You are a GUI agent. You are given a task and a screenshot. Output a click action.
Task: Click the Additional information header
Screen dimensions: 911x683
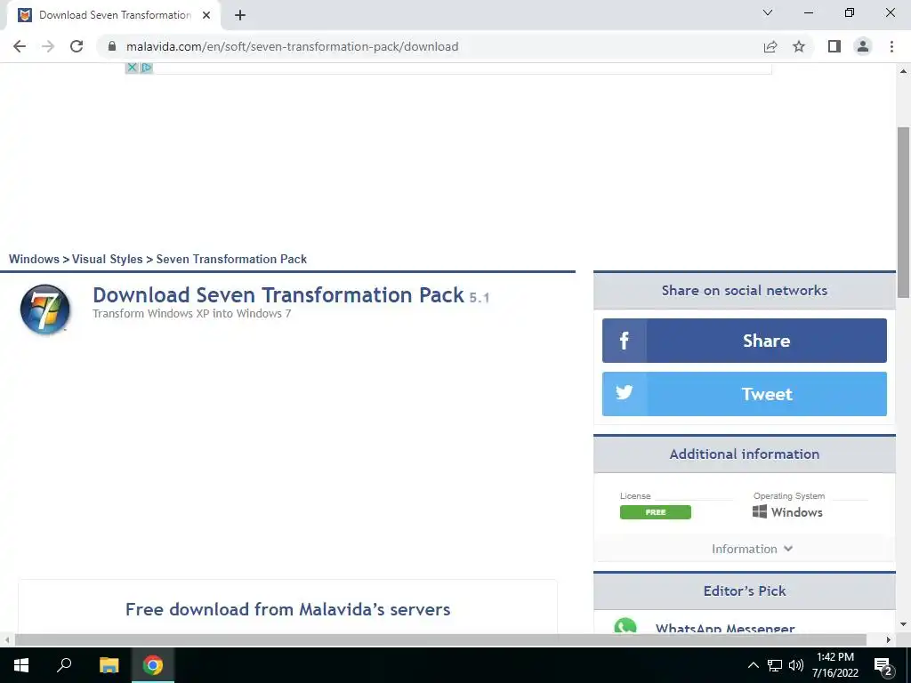pyautogui.click(x=745, y=454)
